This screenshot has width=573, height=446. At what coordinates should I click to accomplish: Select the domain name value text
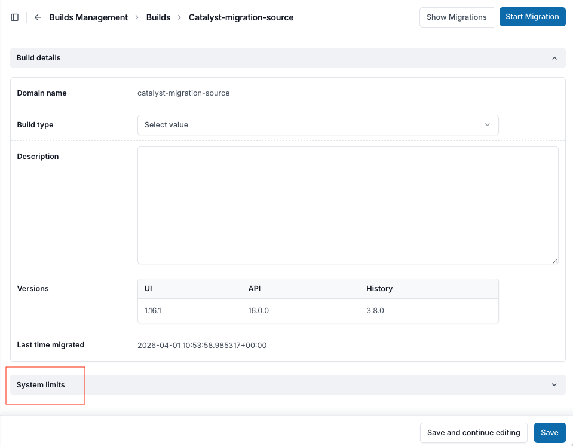183,93
